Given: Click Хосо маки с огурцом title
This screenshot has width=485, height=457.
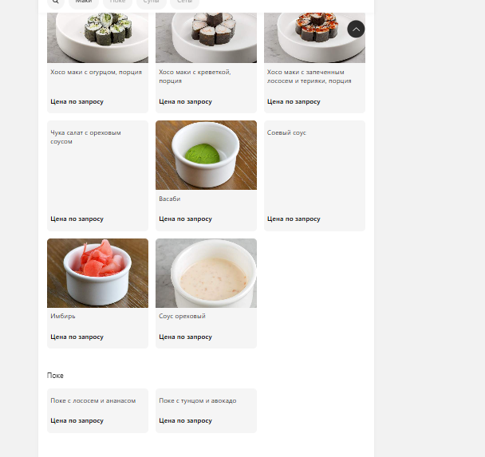Looking at the screenshot, I should [x=96, y=72].
